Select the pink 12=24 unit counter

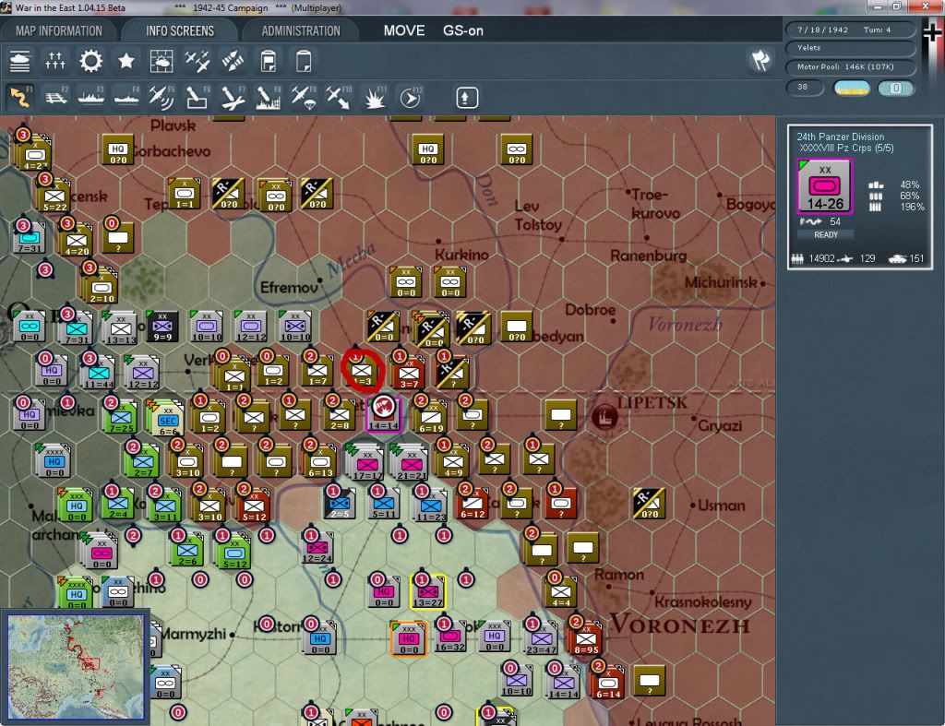click(317, 546)
